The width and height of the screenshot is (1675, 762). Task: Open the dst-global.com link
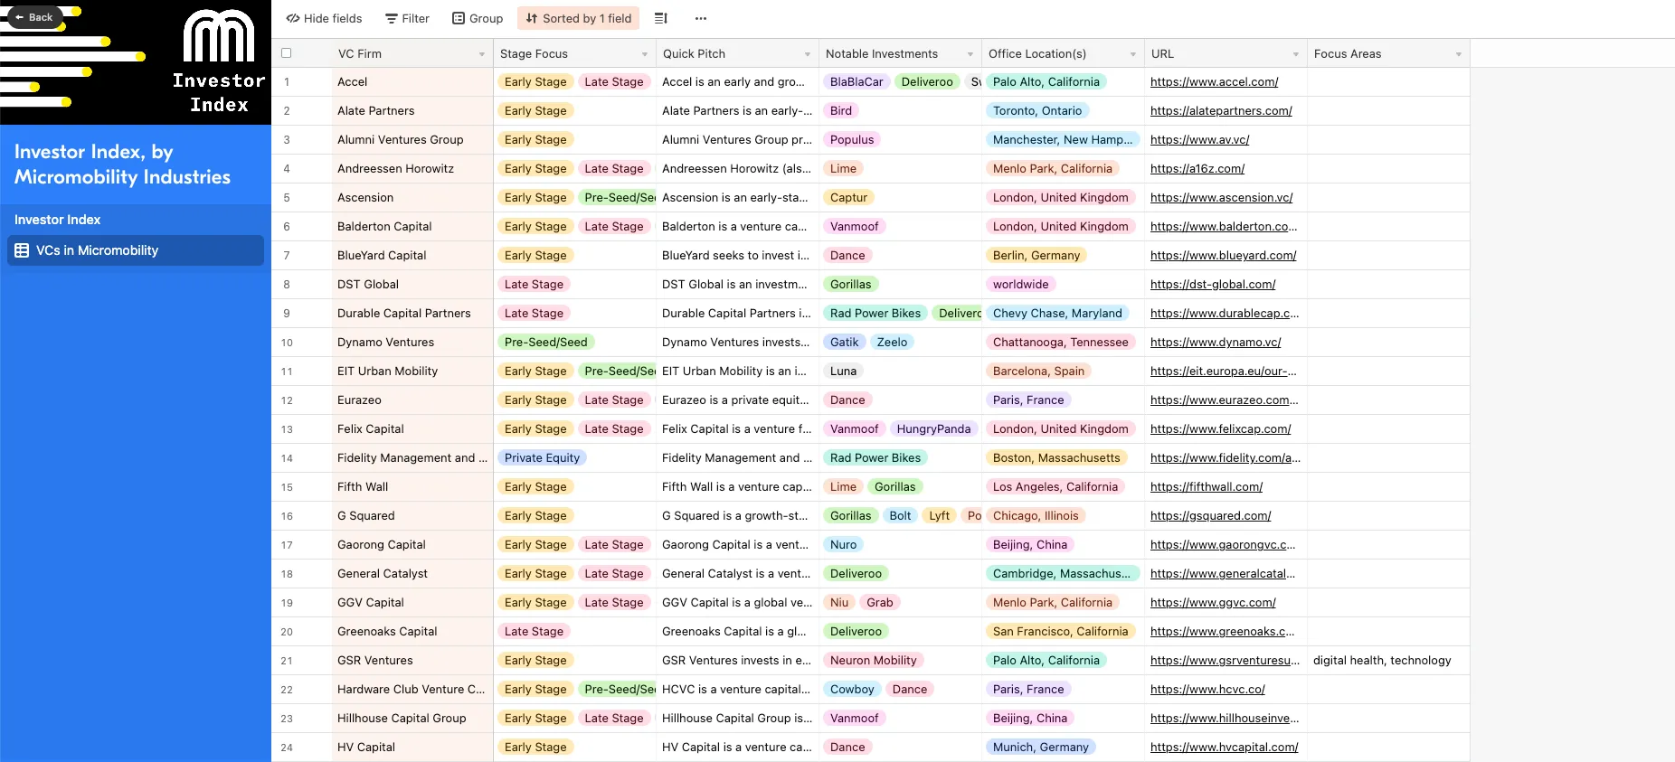[x=1213, y=284]
